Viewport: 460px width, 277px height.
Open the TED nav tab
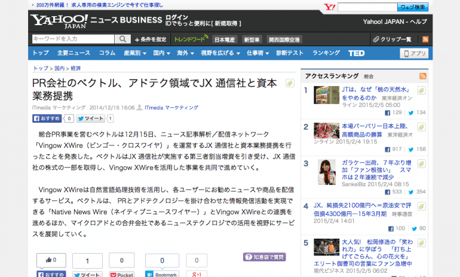pos(357,53)
